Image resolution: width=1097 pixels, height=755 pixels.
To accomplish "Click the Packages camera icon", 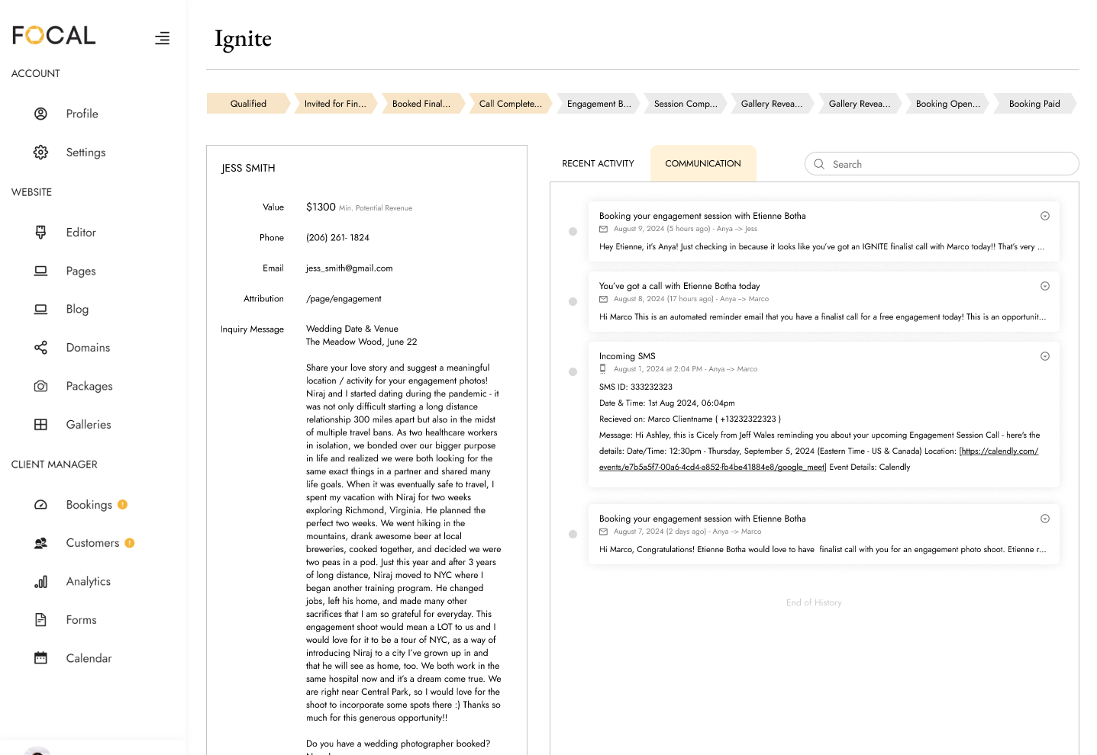I will click(40, 386).
